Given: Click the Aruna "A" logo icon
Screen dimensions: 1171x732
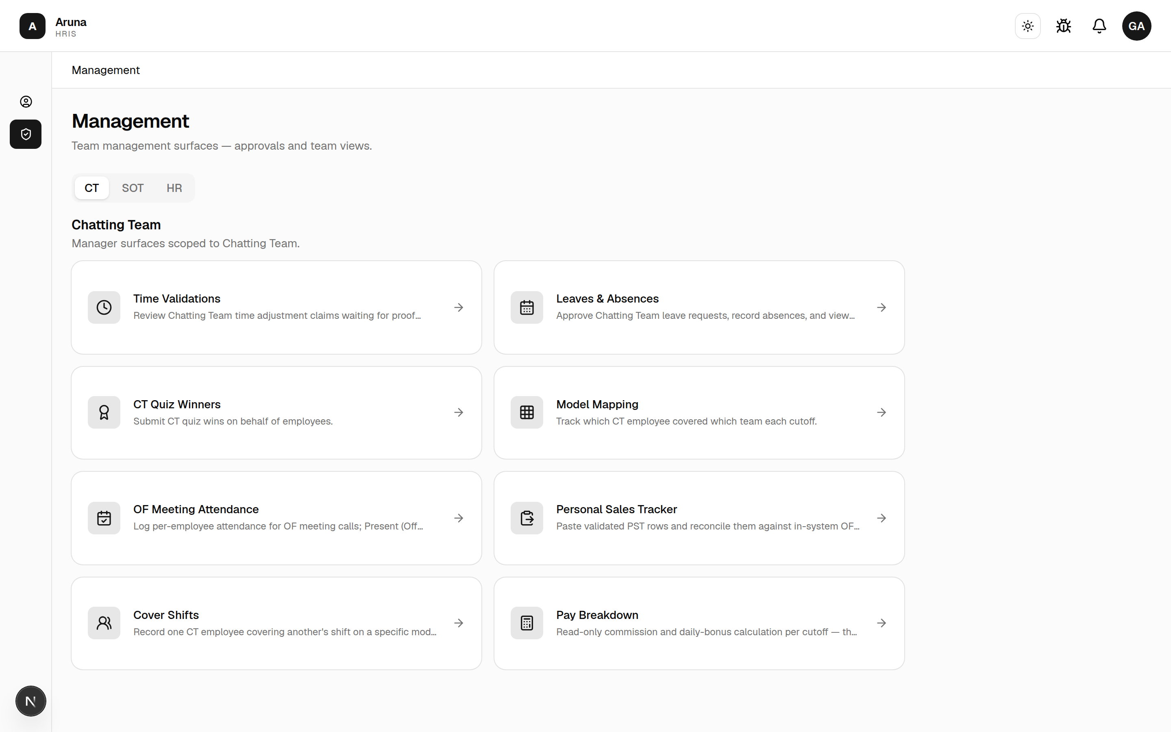Looking at the screenshot, I should tap(33, 26).
